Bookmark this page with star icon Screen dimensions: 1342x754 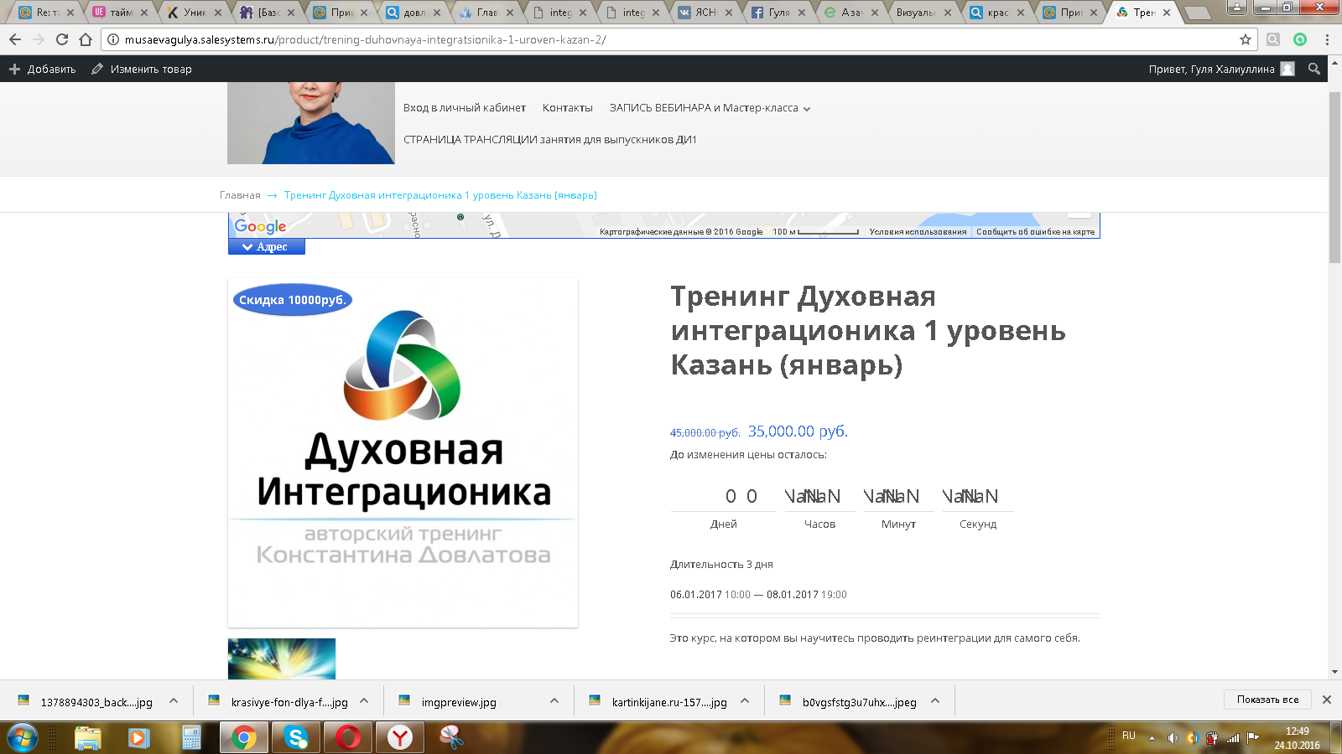point(1246,39)
